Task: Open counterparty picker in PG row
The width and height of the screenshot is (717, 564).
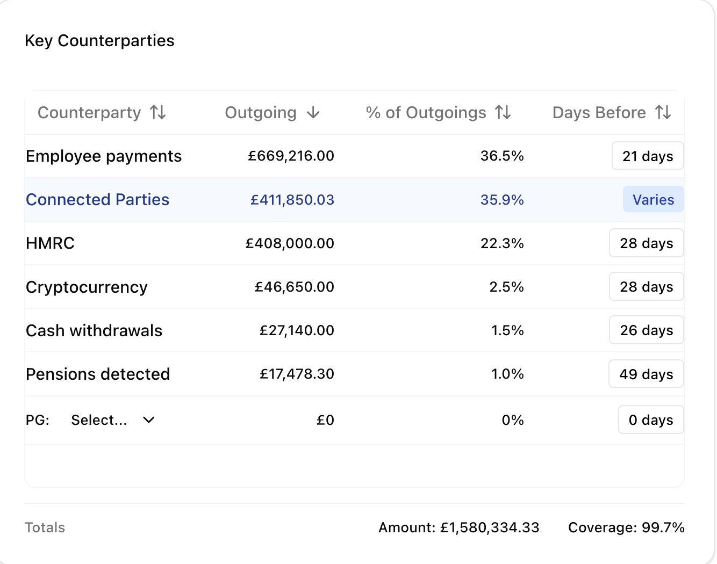Action: click(111, 420)
